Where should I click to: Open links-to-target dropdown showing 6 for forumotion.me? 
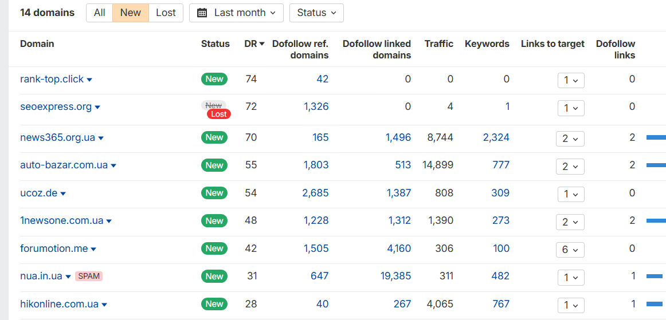pos(570,250)
